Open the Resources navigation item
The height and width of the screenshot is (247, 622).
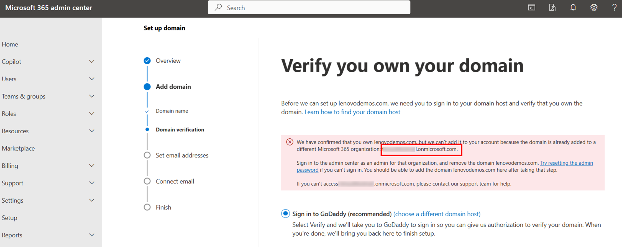(15, 131)
